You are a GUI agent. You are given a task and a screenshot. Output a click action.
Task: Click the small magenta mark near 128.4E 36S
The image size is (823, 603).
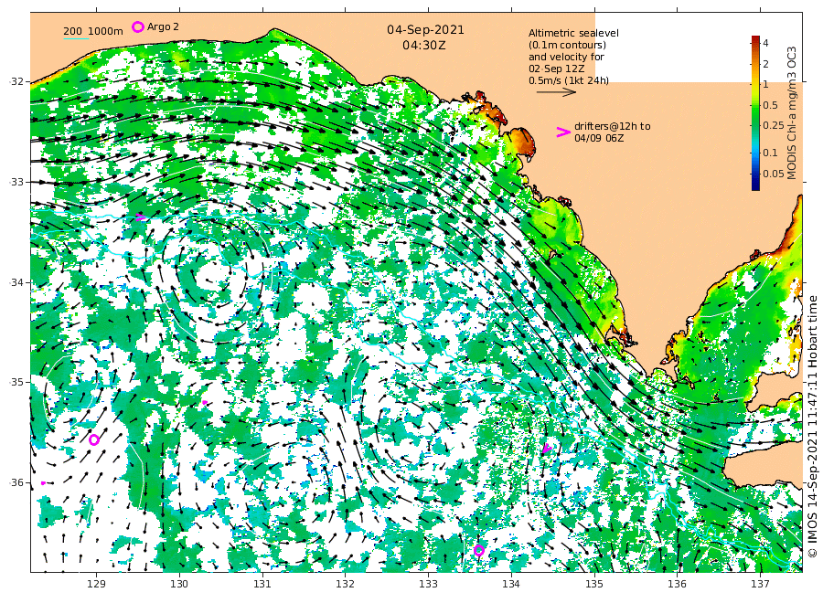click(x=43, y=483)
